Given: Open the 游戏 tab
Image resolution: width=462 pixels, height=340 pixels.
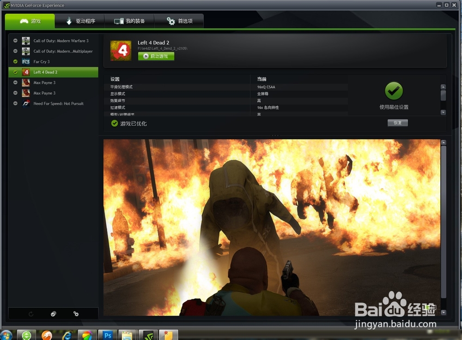Looking at the screenshot, I should pos(30,21).
